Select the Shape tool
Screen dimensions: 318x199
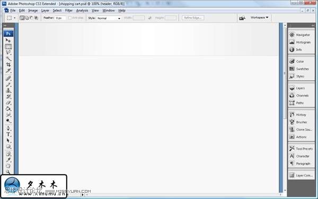(8, 146)
